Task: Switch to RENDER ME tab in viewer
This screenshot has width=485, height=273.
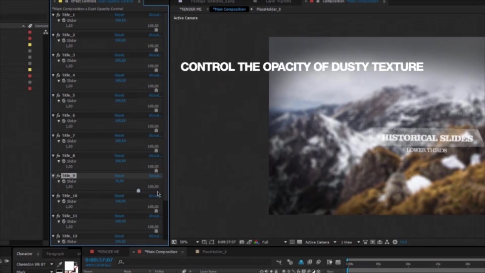Action: (190, 9)
